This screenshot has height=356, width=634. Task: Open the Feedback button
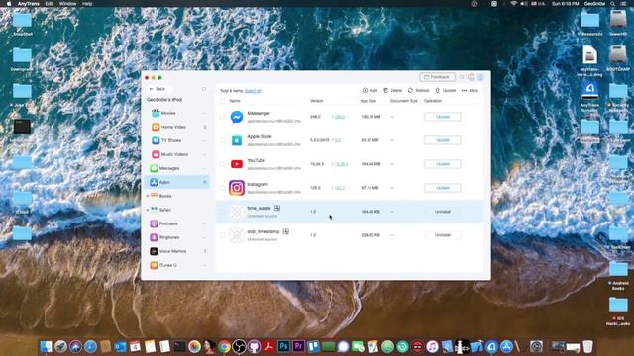pyautogui.click(x=437, y=77)
